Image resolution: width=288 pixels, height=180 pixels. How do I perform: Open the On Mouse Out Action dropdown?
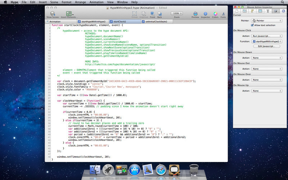266,69
